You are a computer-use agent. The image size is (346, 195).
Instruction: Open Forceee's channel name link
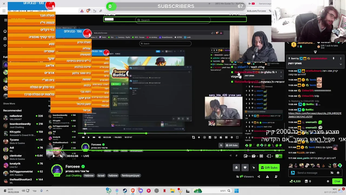point(72,167)
